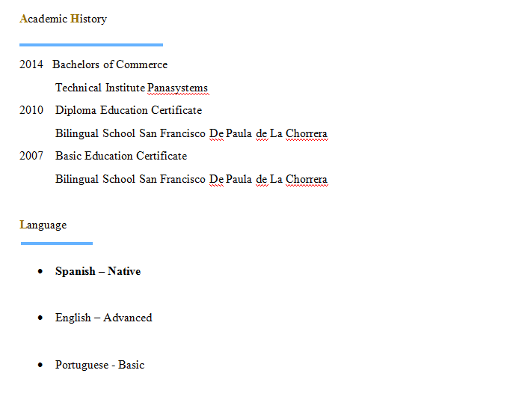This screenshot has width=519, height=400.
Task: Click the Diploma Education Certificate text
Action: click(129, 110)
